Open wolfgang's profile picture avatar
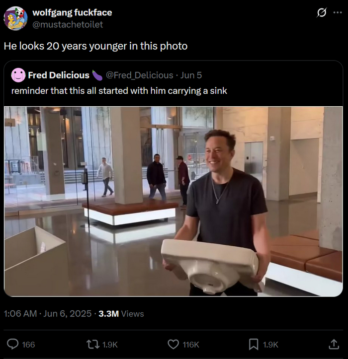 (15, 18)
